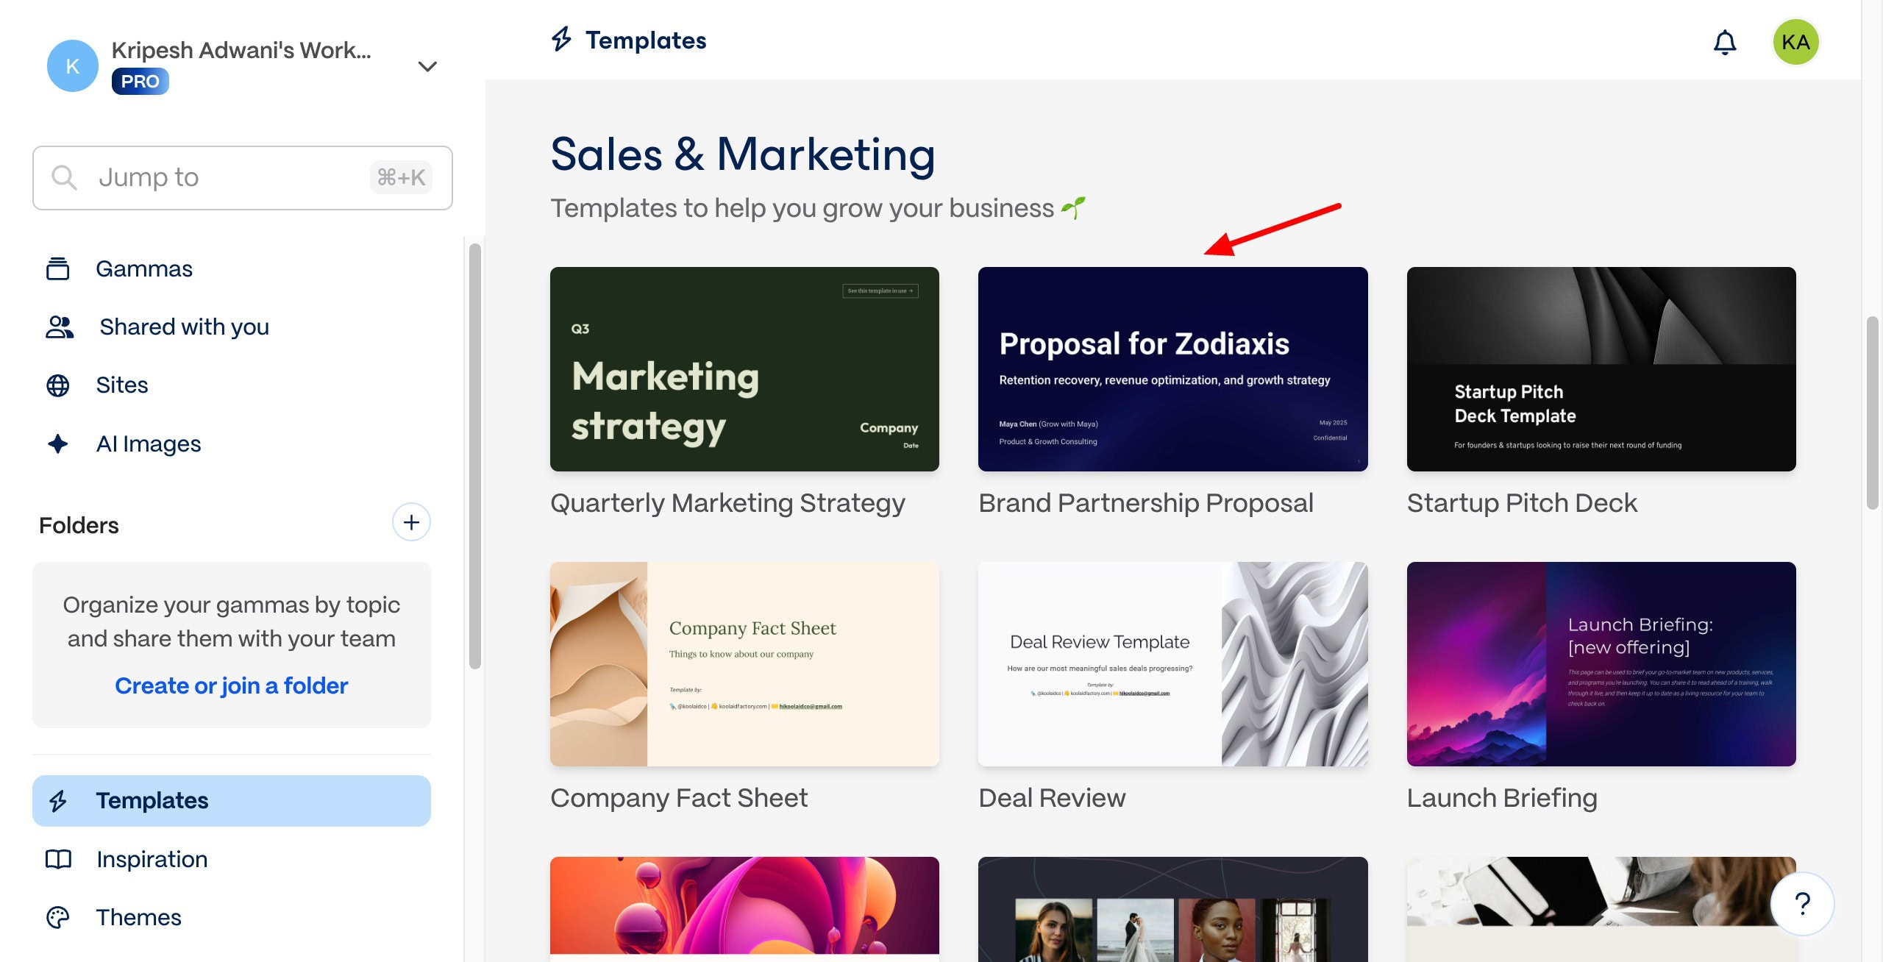
Task: Click the sidebar vertical scrollbar
Action: (x=475, y=456)
